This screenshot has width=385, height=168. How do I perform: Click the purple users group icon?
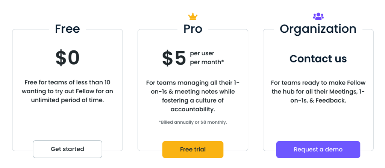[x=318, y=17]
